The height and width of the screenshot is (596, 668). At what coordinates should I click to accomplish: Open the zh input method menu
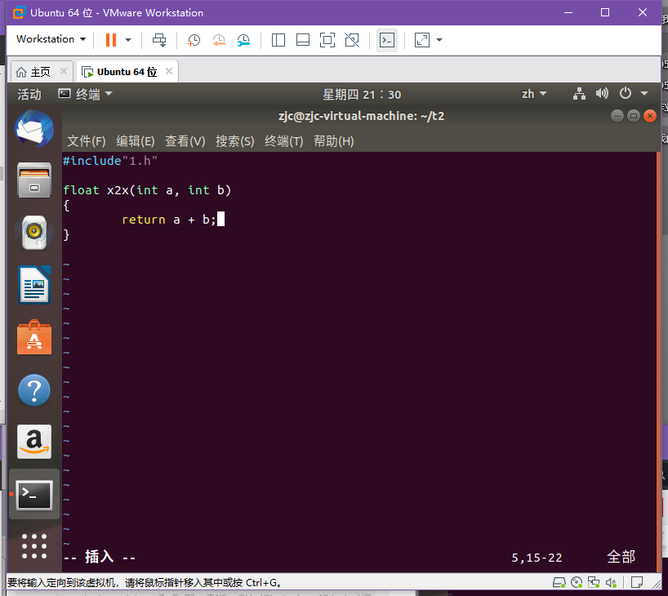534,94
